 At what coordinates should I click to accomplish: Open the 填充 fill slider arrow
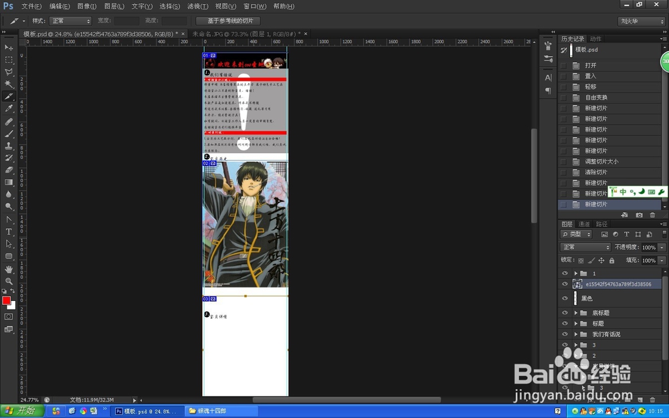pos(662,260)
